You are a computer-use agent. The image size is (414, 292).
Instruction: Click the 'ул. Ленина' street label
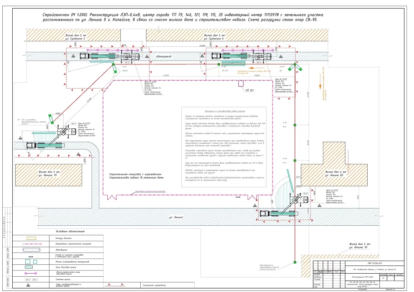tap(177, 217)
